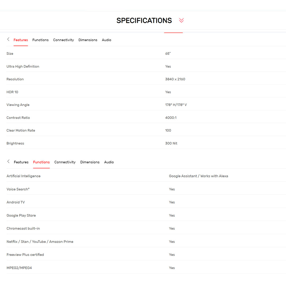Click the Freeview Plus certified label
The image size is (286, 286).
point(25,255)
